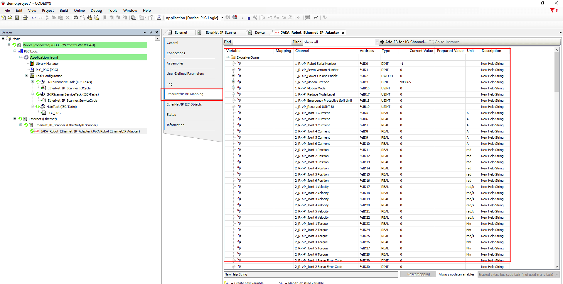Viewport: 563px width, 284px height.
Task: Click Add FB for IO Channel button
Action: pos(404,42)
